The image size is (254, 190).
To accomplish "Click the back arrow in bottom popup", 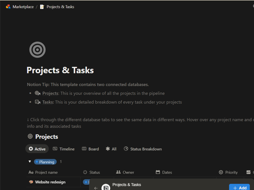I will pyautogui.click(x=96, y=188).
